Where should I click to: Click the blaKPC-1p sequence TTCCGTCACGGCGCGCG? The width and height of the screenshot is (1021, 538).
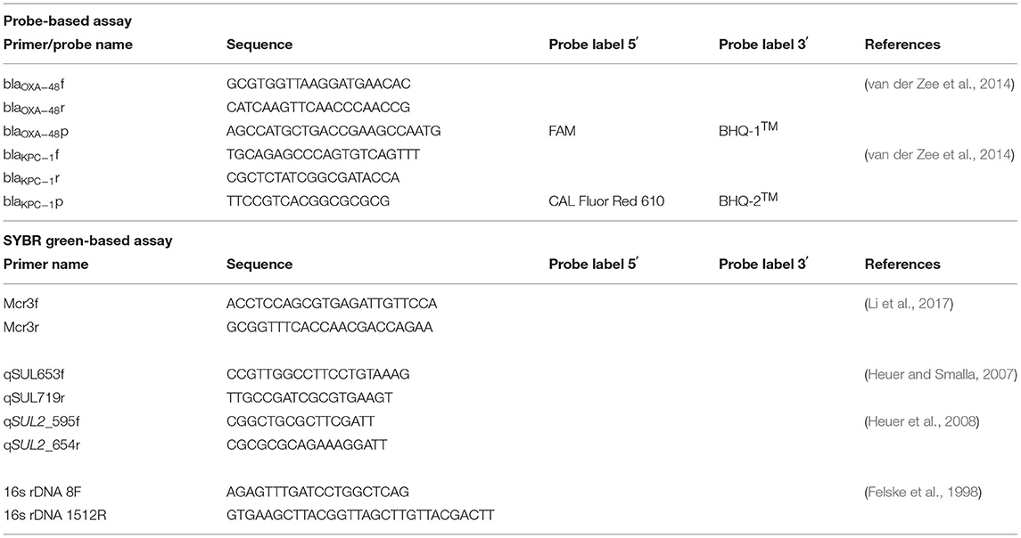pyautogui.click(x=308, y=201)
